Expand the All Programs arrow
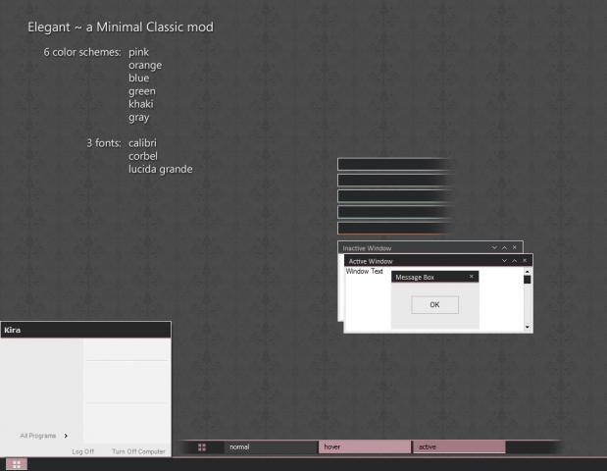Image resolution: width=607 pixels, height=471 pixels. 66,436
